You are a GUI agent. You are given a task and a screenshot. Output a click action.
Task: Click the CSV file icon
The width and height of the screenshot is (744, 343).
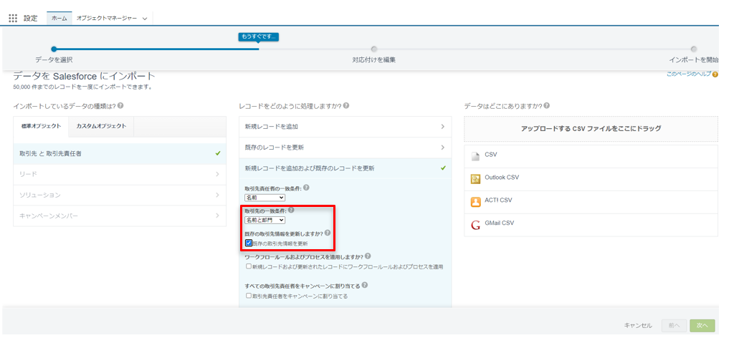click(x=475, y=156)
